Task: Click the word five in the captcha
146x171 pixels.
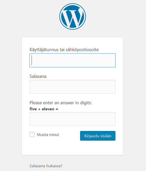Action: (x=33, y=109)
